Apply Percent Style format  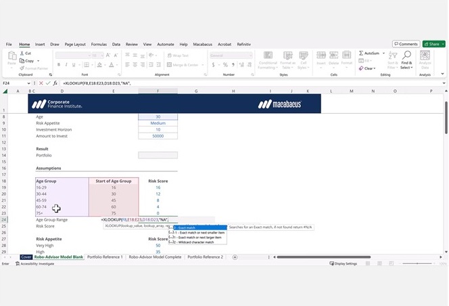[x=225, y=65]
